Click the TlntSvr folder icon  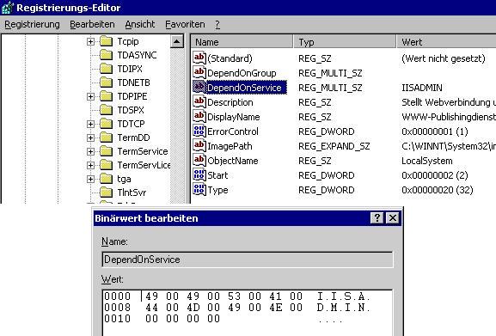pos(107,192)
